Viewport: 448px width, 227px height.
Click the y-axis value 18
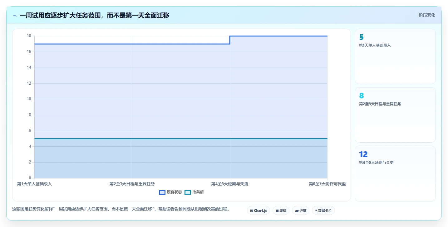pos(29,36)
